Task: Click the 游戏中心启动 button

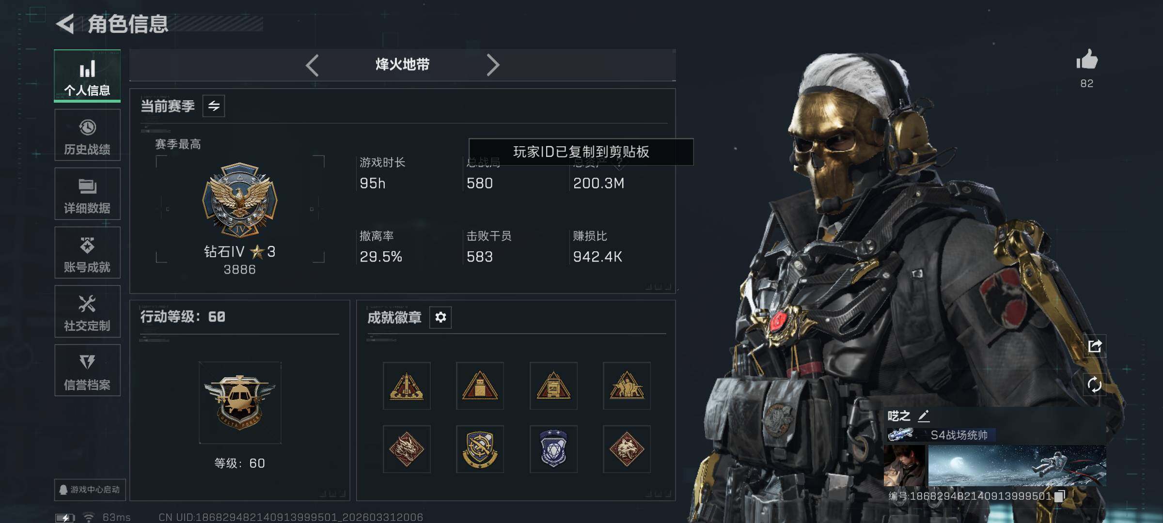Action: (90, 490)
